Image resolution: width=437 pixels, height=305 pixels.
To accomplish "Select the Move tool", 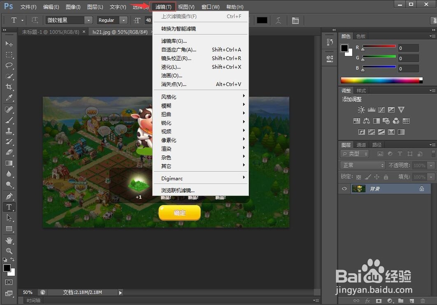I will pos(9,44).
